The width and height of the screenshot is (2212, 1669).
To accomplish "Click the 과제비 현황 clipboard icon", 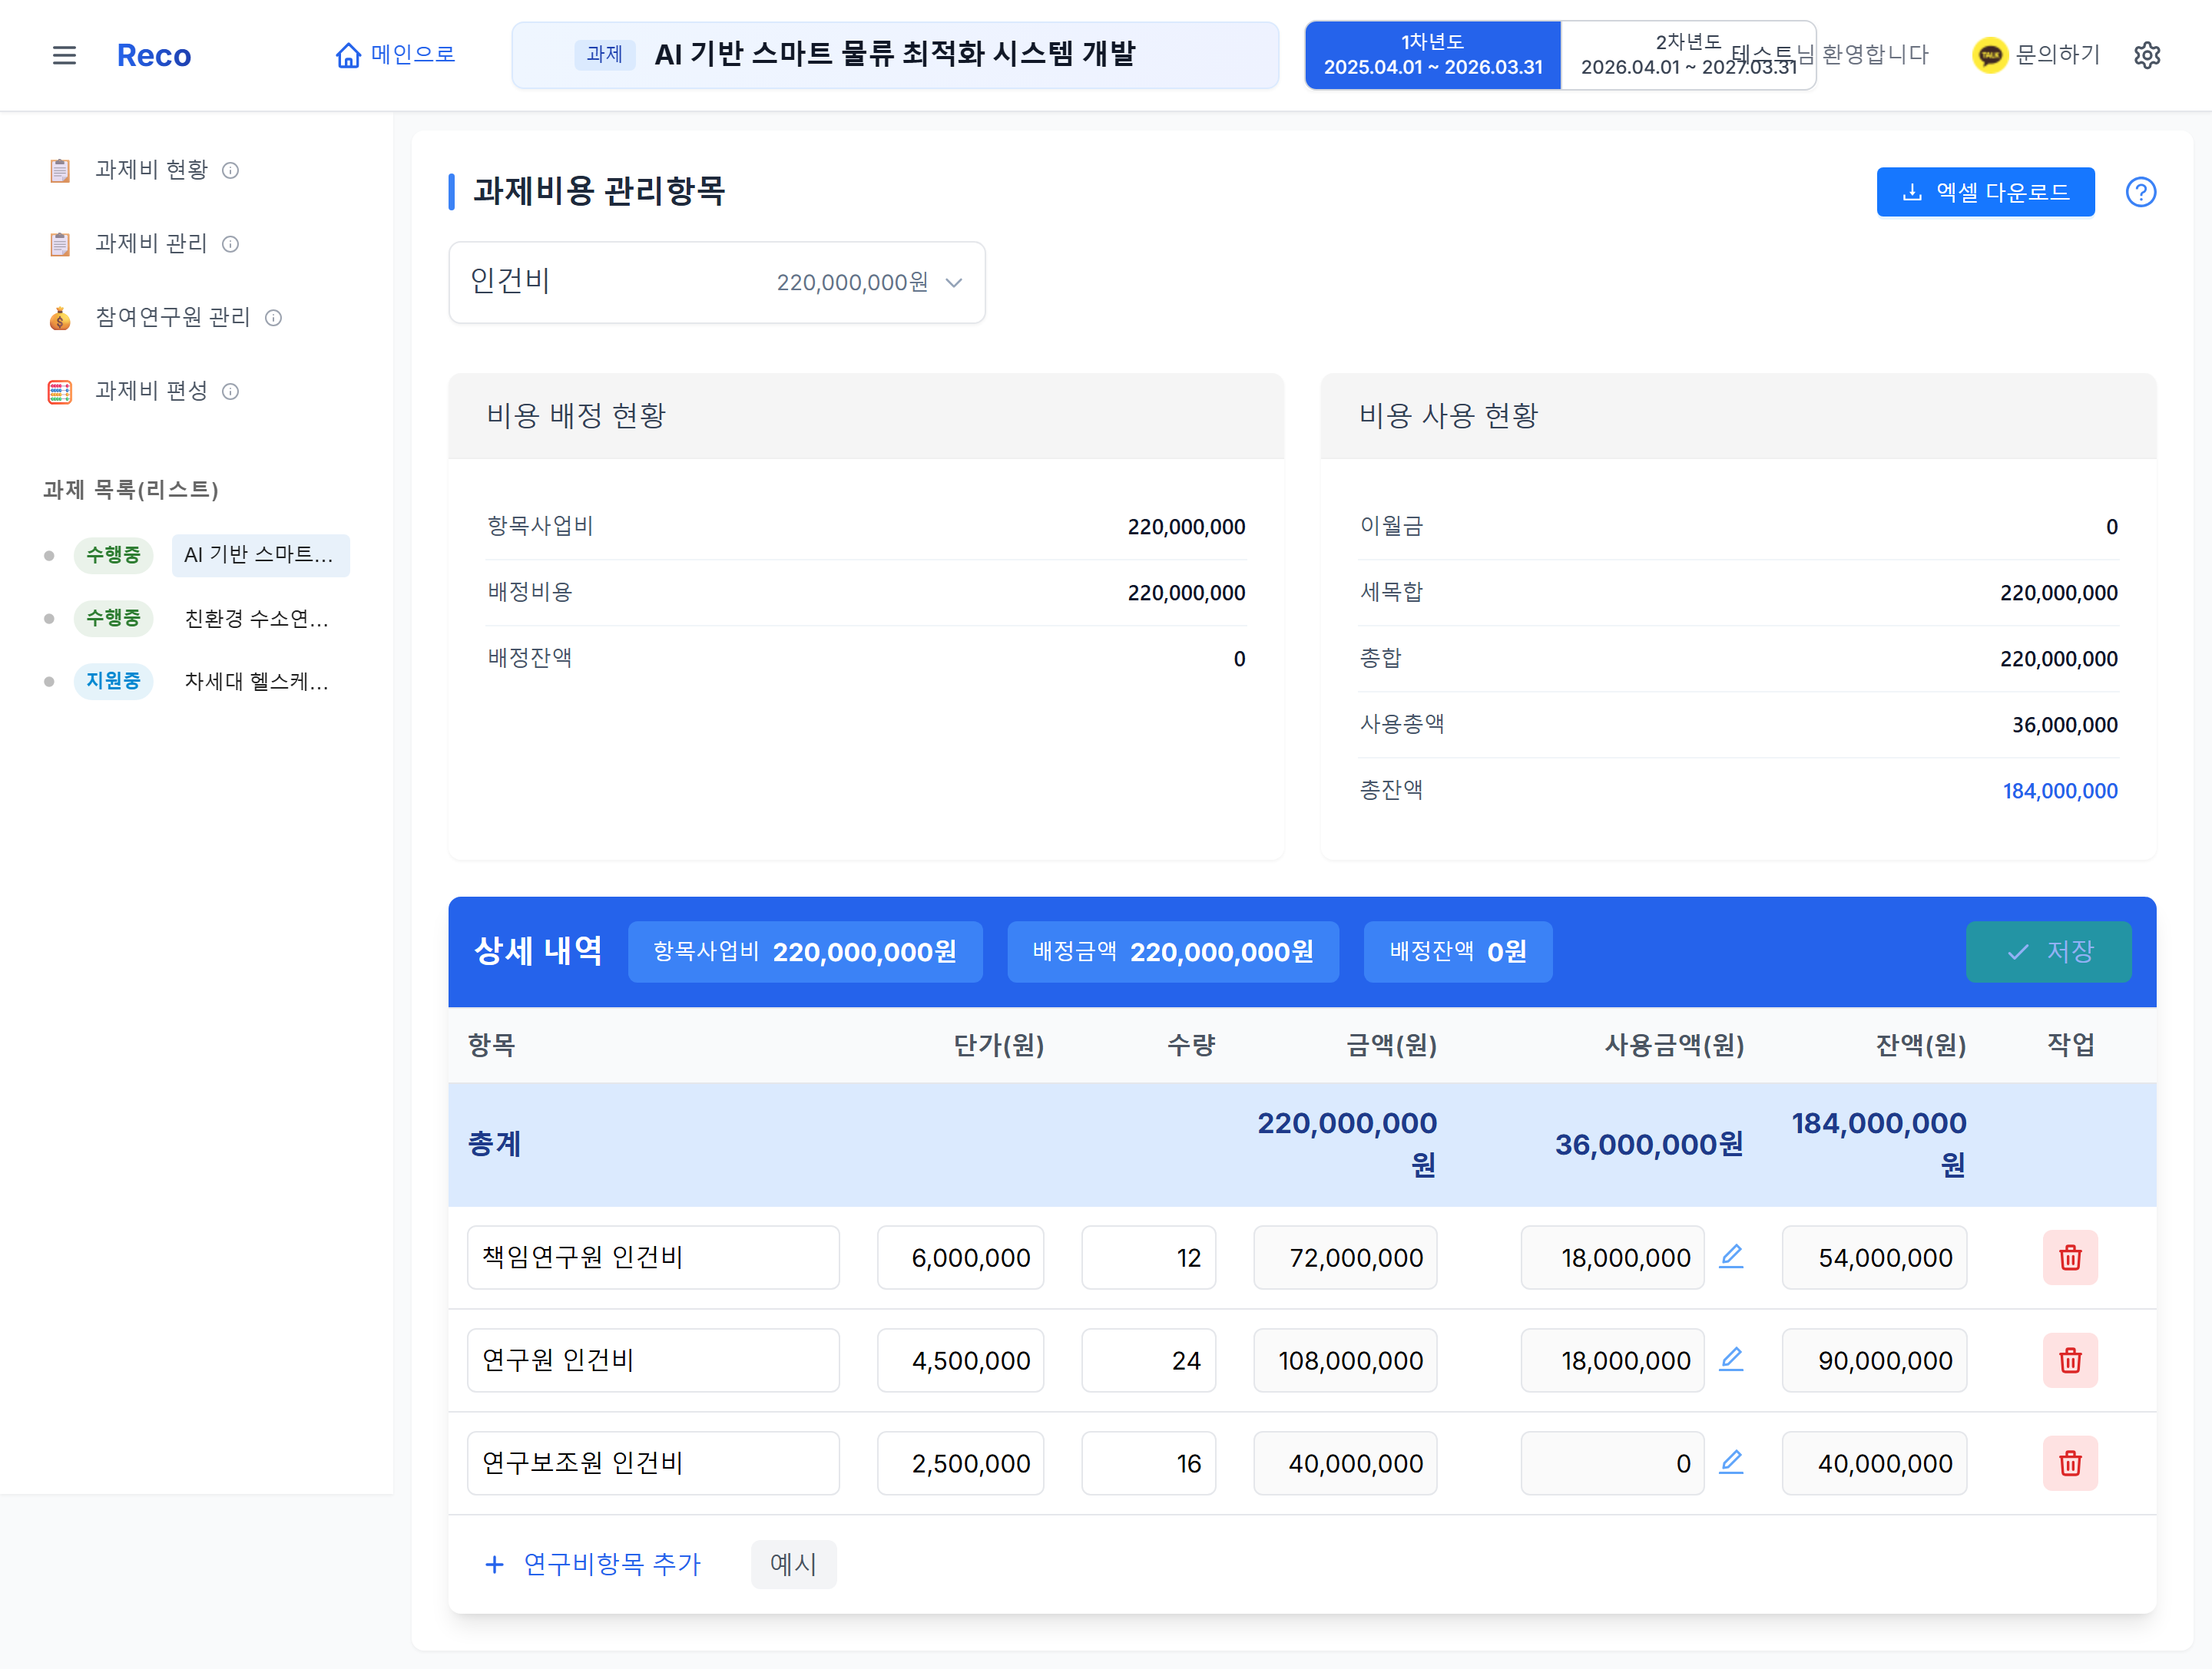I will click(x=60, y=171).
